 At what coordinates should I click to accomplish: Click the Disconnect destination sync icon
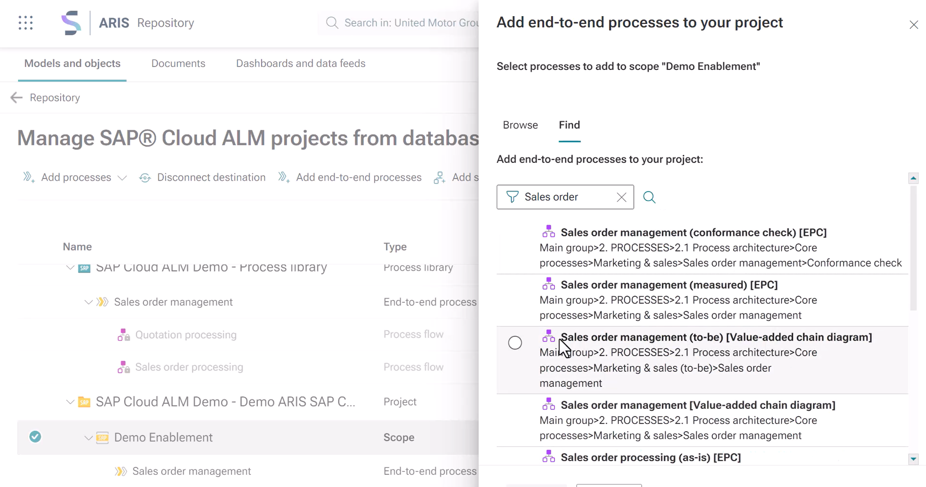click(x=145, y=177)
